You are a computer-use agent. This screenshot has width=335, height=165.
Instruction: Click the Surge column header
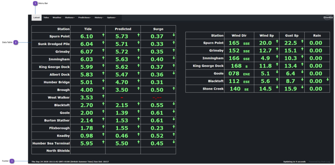158,29
